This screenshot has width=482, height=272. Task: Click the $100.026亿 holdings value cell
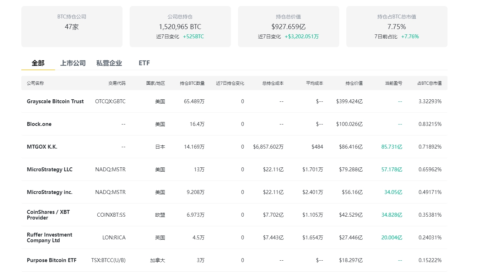(350, 124)
